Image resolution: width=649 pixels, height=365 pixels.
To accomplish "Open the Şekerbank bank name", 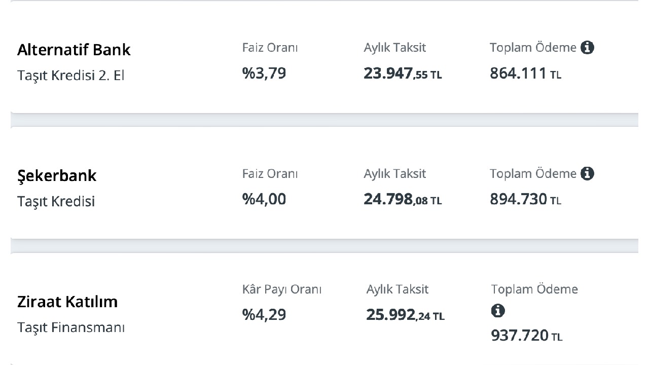I will coord(57,176).
